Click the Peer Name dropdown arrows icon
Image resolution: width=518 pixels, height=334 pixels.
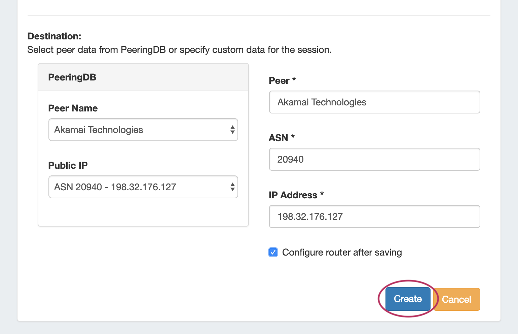click(x=232, y=130)
